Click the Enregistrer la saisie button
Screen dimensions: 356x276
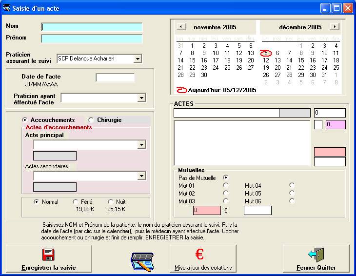tap(49, 258)
